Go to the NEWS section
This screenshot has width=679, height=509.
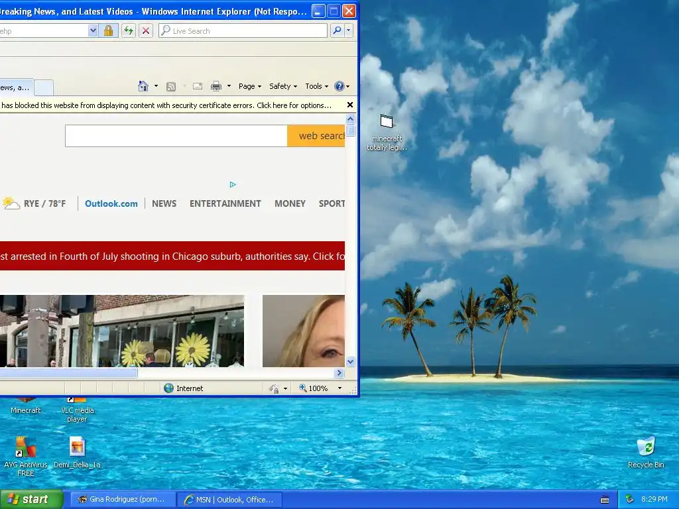pos(164,203)
